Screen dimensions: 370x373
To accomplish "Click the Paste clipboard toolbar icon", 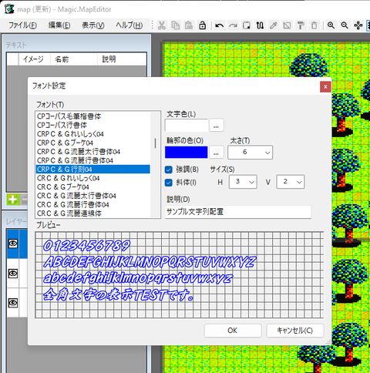I will pyautogui.click(x=189, y=25).
